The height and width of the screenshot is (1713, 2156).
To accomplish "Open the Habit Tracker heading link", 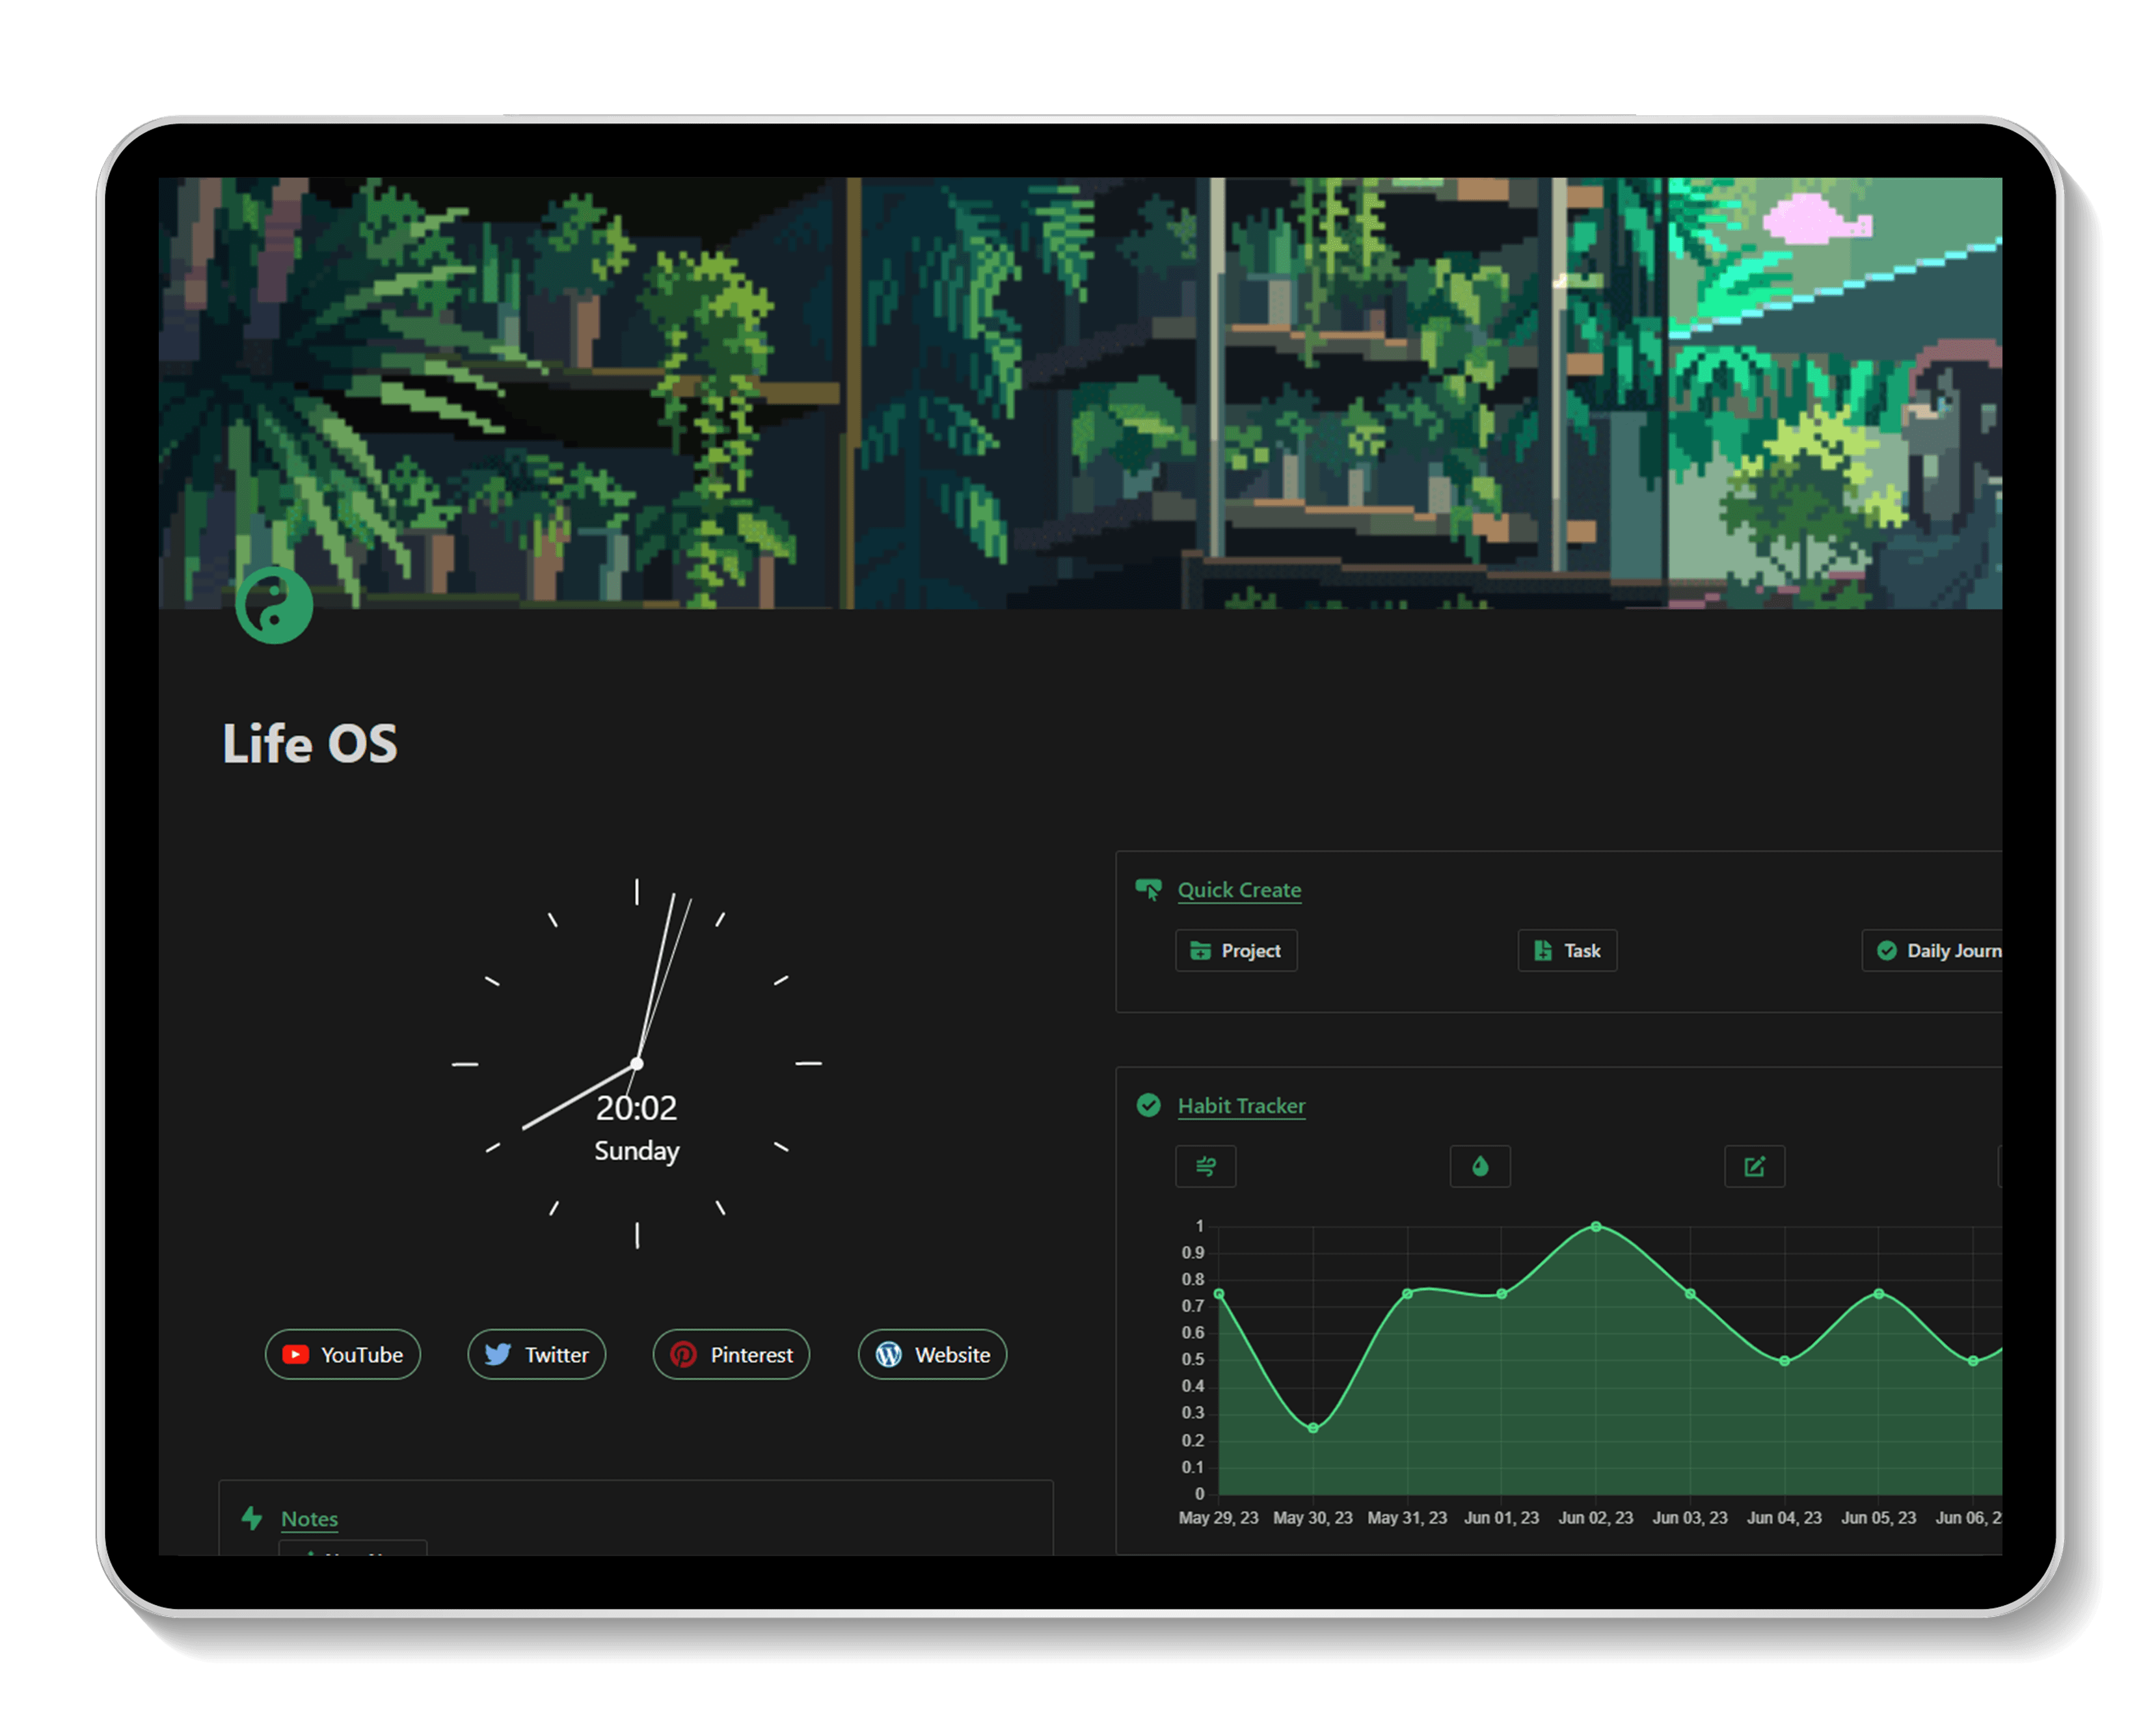I will tap(1241, 1105).
